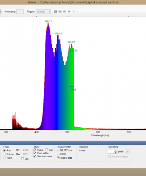Click the filled circle icon in toolbar
The image size is (146, 176).
coord(69,11)
